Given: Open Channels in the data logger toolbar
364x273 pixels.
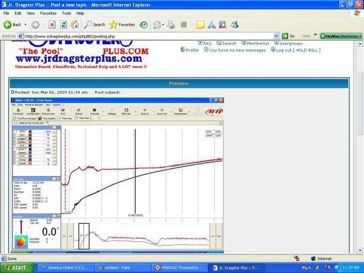Looking at the screenshot, I should [x=94, y=112].
